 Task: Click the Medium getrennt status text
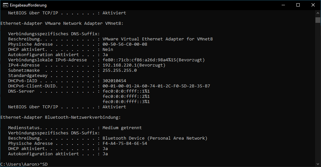point(122,128)
